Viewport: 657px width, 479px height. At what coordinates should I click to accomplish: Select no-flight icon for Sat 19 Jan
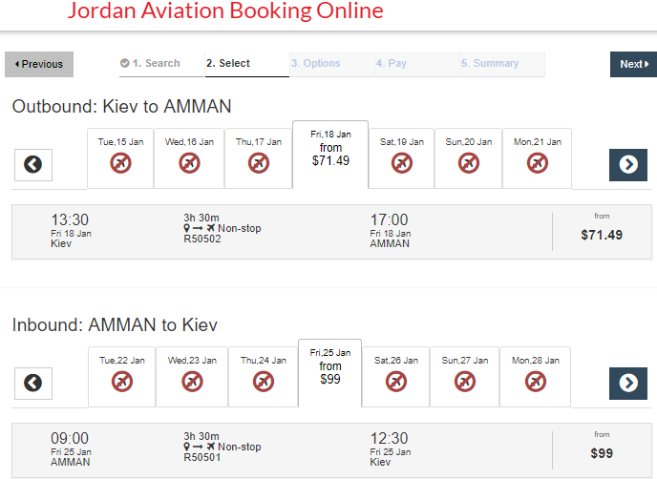[400, 162]
